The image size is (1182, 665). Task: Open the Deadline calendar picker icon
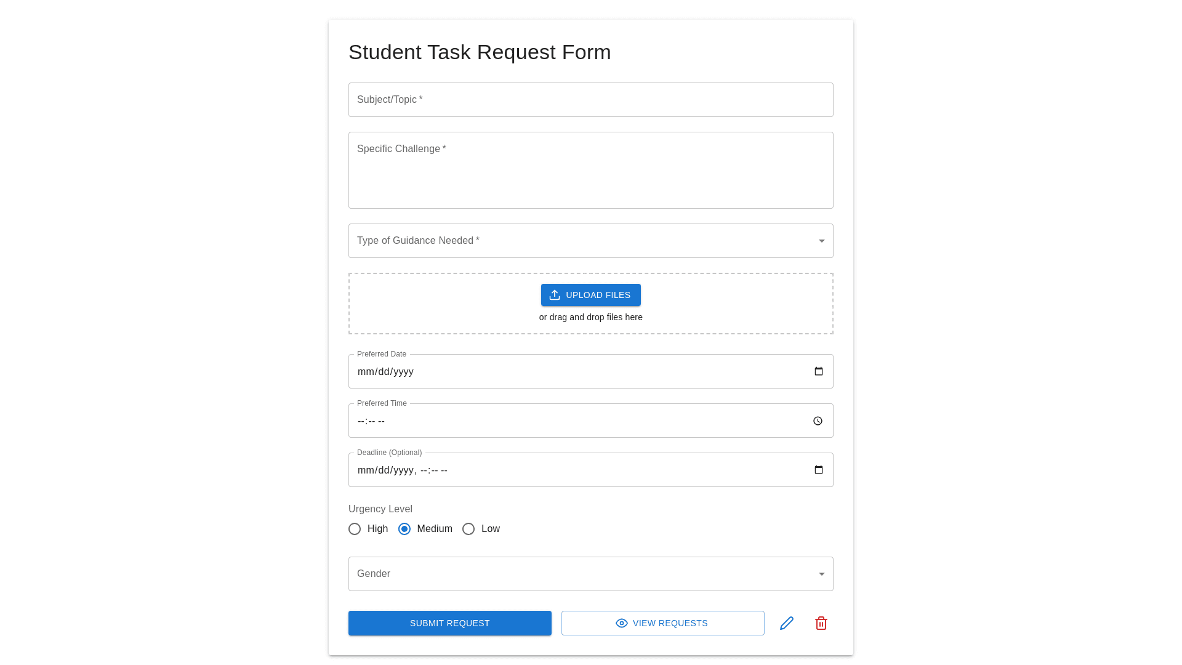pyautogui.click(x=818, y=470)
